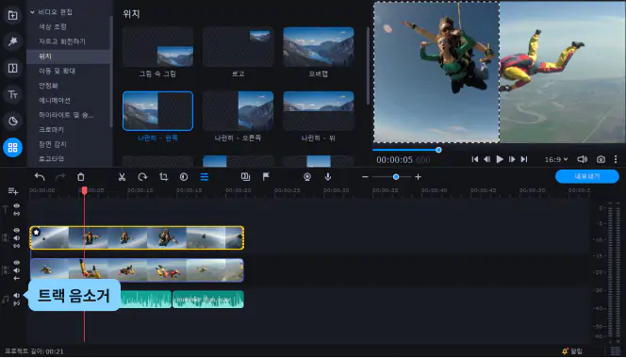The image size is (626, 358).
Task: Zoom out the timeline with the minus icon
Action: [365, 177]
